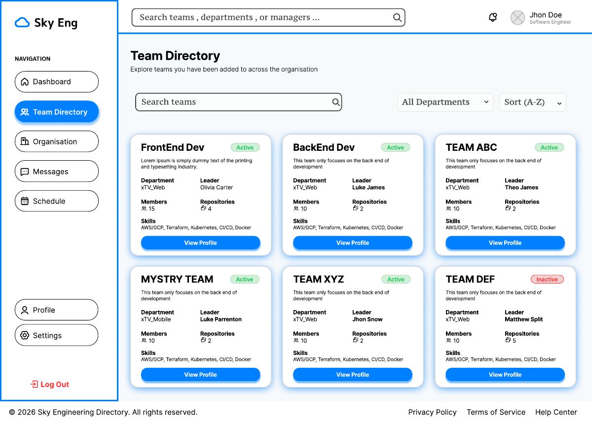Click the Team Directory page heading

click(175, 56)
